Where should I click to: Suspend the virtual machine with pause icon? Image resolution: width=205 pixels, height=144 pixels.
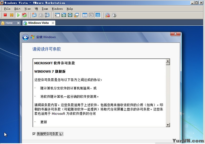(x=12, y=15)
